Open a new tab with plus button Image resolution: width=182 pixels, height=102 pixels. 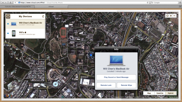coord(180,7)
